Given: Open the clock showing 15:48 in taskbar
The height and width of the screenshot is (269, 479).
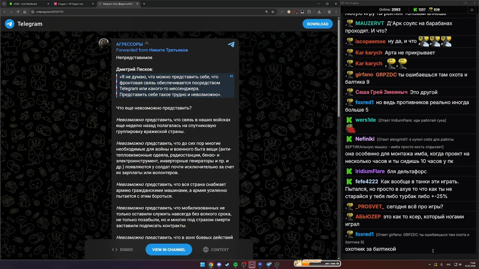Looking at the screenshot, I should (470, 265).
